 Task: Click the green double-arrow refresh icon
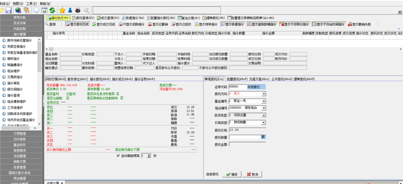coord(52,10)
